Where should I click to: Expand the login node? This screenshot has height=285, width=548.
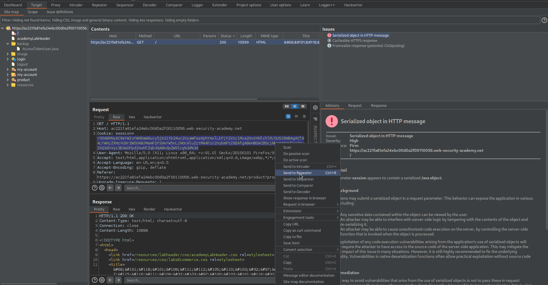point(7,59)
